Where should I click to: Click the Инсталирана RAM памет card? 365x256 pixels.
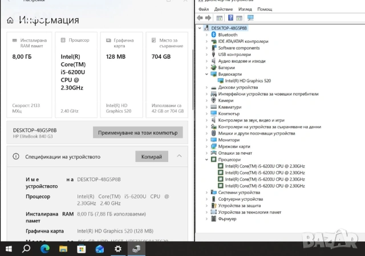click(x=29, y=75)
